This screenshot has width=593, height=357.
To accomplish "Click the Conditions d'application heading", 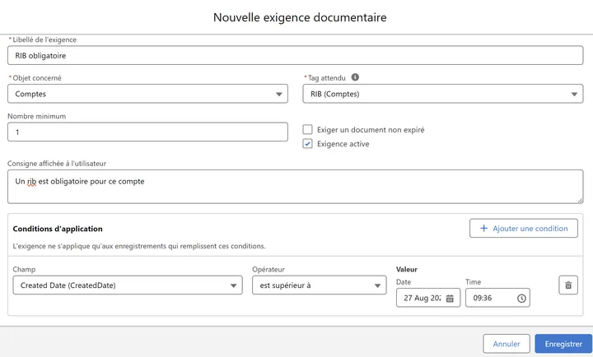I will click(x=58, y=229).
